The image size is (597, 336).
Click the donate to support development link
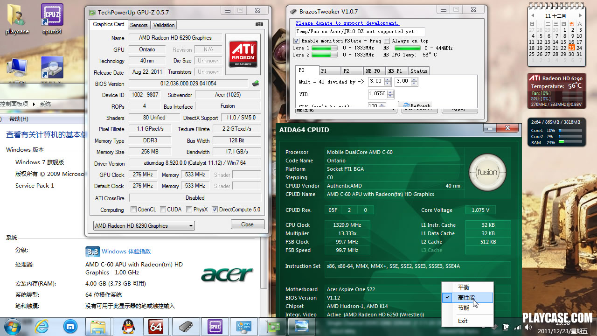click(347, 23)
